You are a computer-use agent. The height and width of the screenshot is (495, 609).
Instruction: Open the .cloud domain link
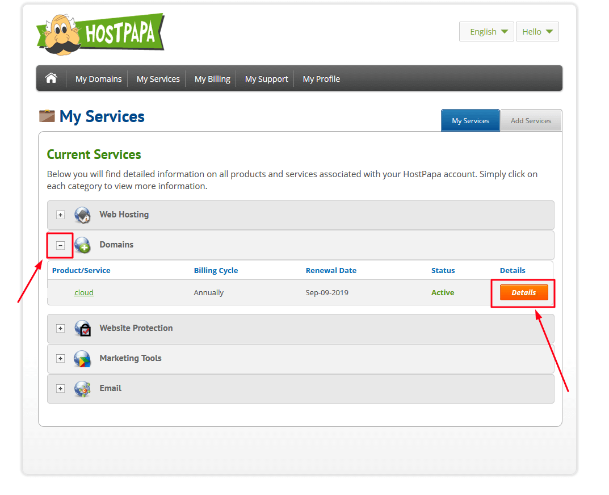click(x=83, y=292)
